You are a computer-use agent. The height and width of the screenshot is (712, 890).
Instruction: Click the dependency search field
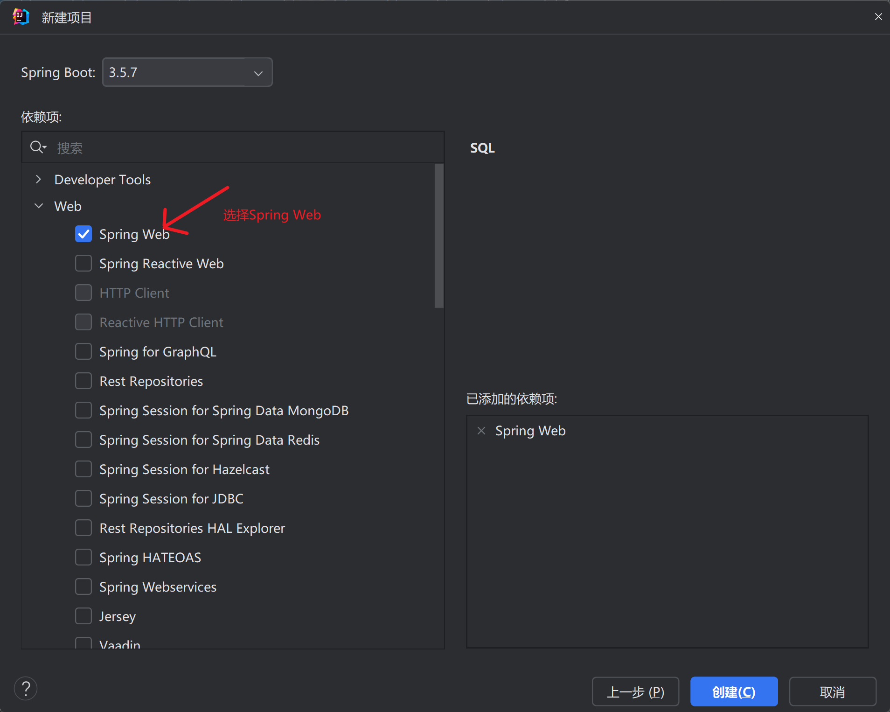point(233,147)
